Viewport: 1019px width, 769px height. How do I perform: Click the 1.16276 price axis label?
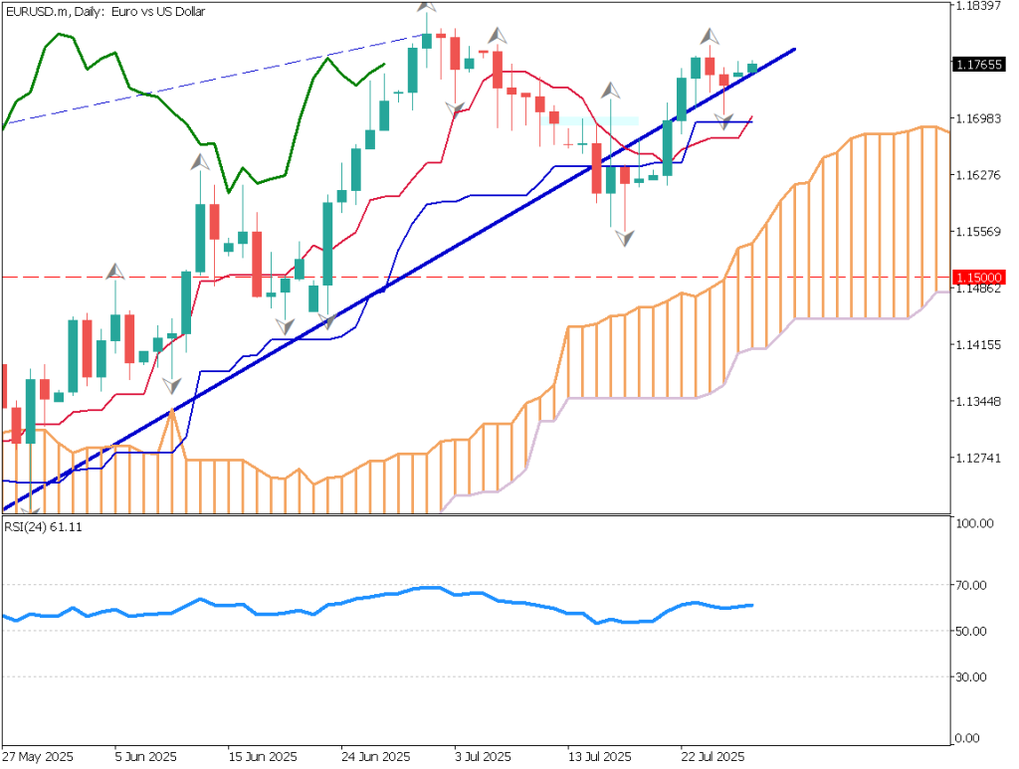pos(977,175)
